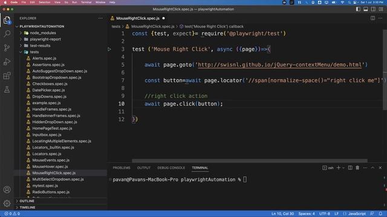Open the Terminal menu in menu bar
387x217 pixels.
point(86,2)
